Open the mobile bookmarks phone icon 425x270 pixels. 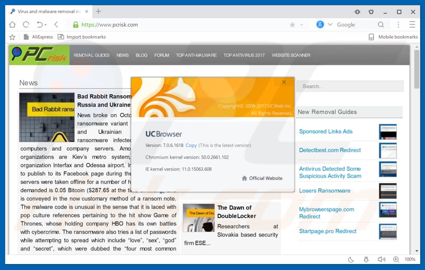coord(371,37)
